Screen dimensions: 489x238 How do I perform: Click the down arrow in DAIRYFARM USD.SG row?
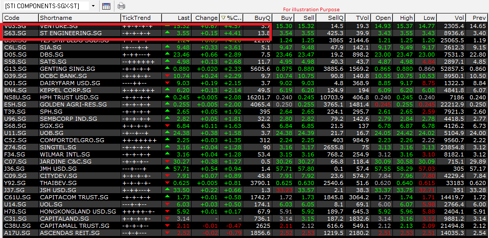click(167, 83)
